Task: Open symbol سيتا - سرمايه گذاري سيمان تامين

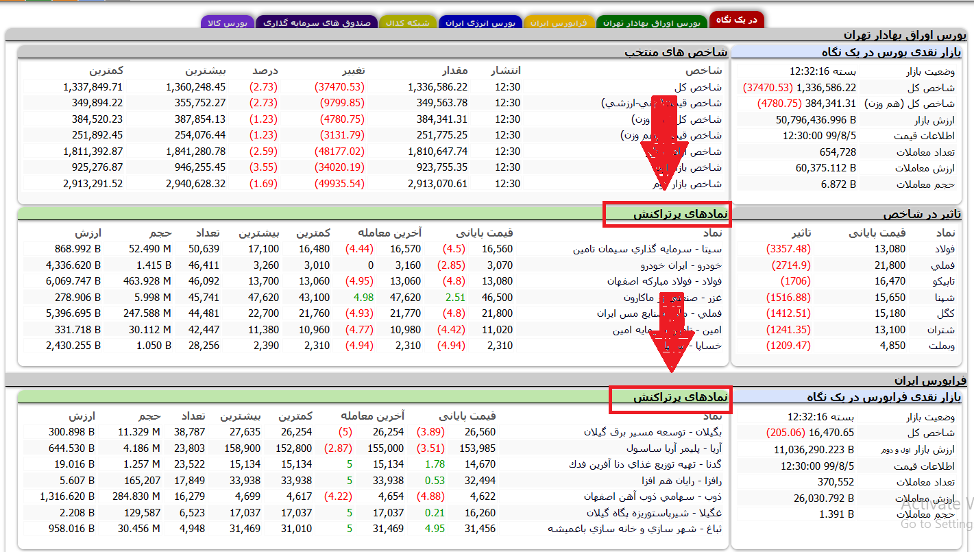Action: click(x=647, y=250)
